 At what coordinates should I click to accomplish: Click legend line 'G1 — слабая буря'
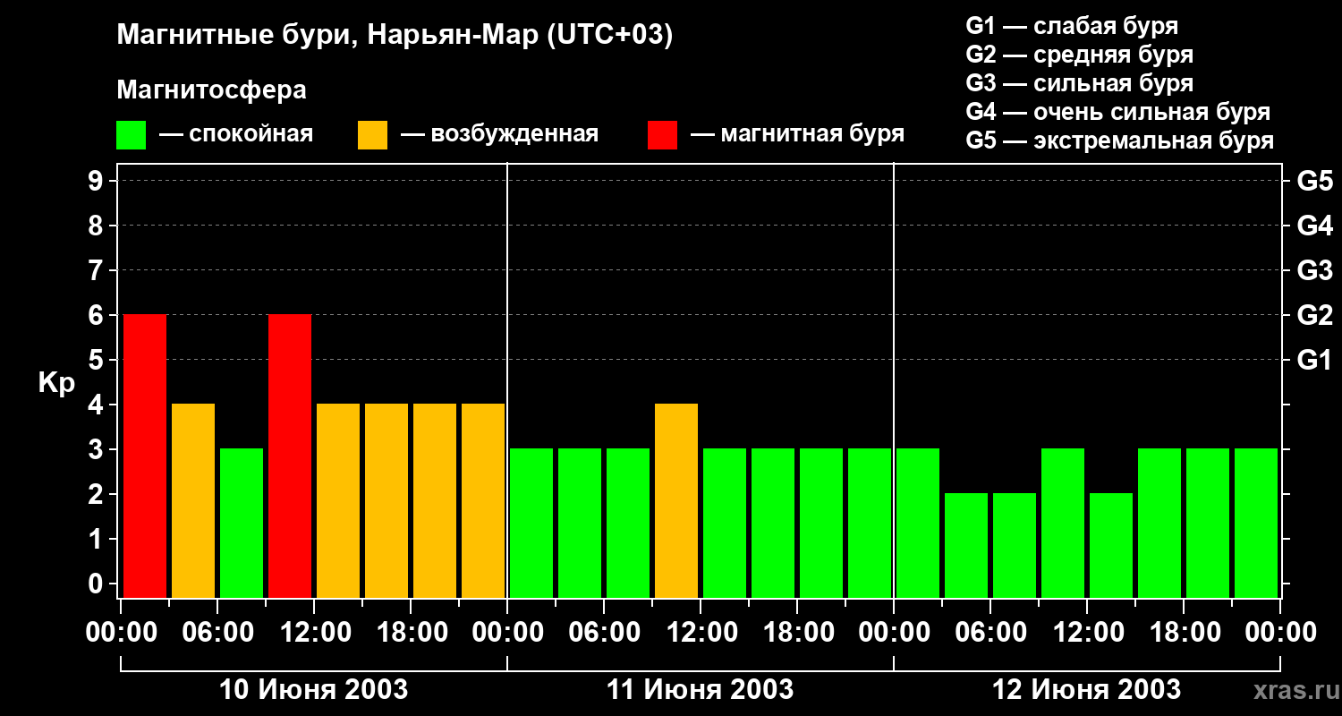1072,26
